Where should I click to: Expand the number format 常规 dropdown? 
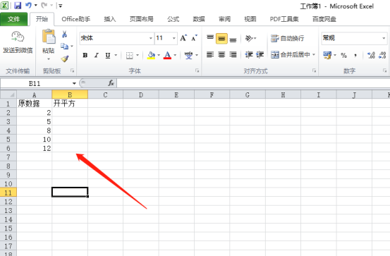[384, 38]
